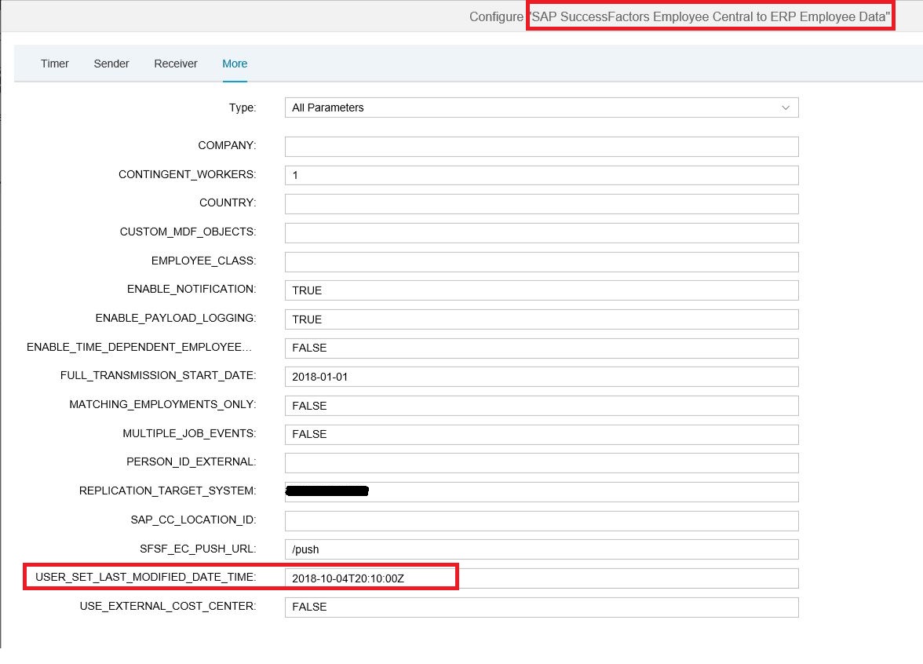This screenshot has height=664, width=923.
Task: Expand the Type dropdown chevron
Action: [785, 108]
